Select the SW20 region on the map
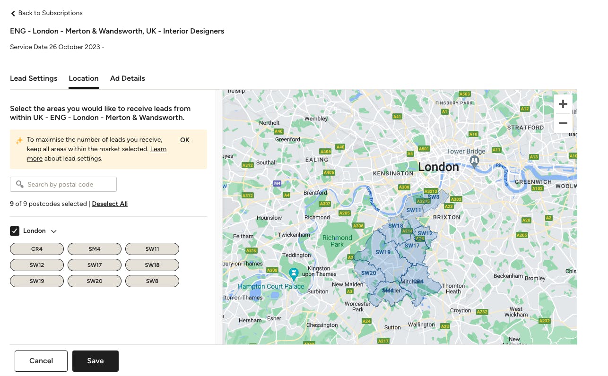The image size is (608, 376). [369, 273]
